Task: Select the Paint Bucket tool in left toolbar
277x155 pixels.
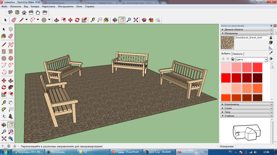Action: pos(4,36)
